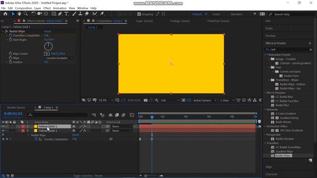
Task: Select the Selection arrow tool
Action: pyautogui.click(x=13, y=14)
